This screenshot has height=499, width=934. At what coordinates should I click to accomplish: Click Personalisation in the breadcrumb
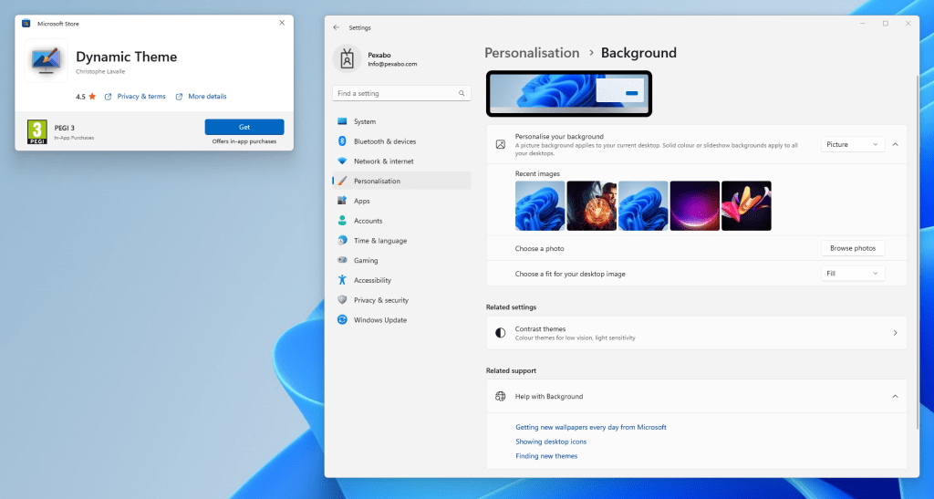532,53
